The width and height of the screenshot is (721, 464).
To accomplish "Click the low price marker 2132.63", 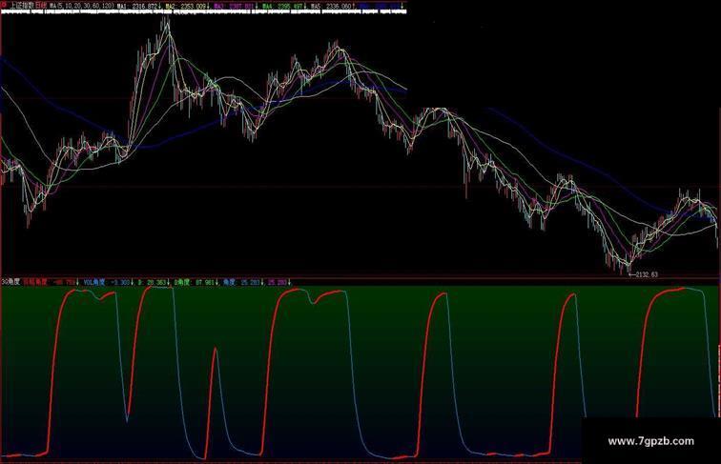I will [x=646, y=274].
